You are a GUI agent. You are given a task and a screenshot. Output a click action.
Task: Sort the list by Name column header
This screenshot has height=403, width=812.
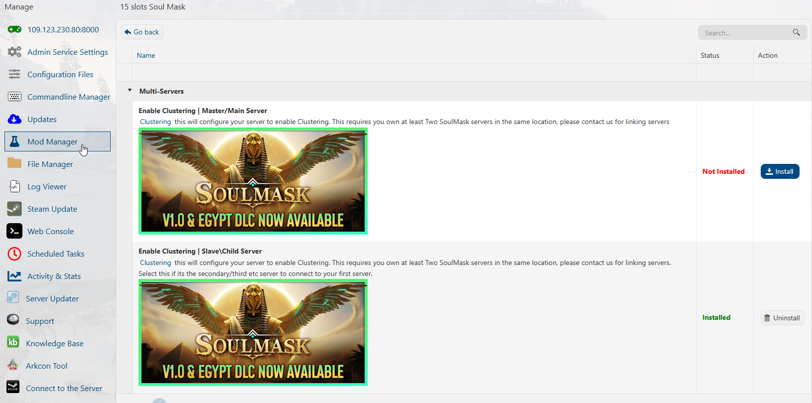pyautogui.click(x=146, y=55)
